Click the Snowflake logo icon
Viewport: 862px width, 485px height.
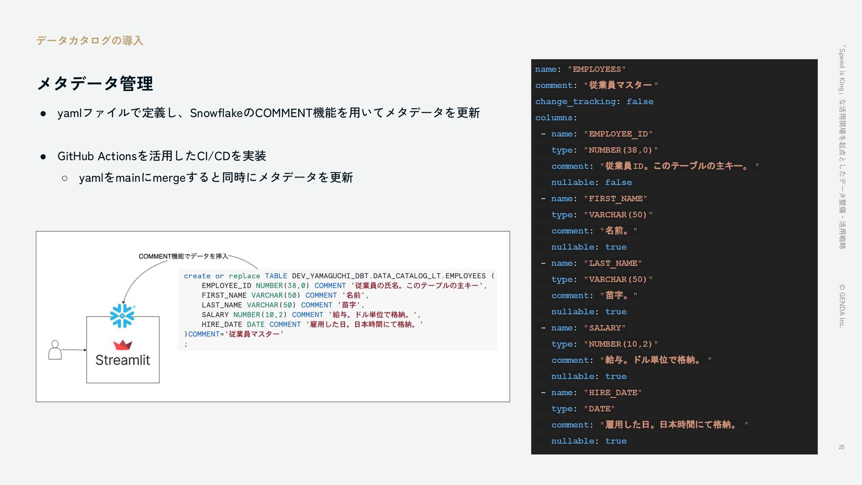[122, 316]
